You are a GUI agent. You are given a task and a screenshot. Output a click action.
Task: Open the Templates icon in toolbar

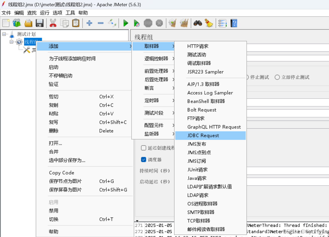tap(17, 23)
